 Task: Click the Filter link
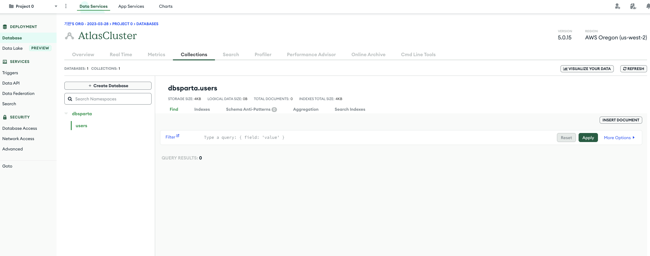point(170,137)
